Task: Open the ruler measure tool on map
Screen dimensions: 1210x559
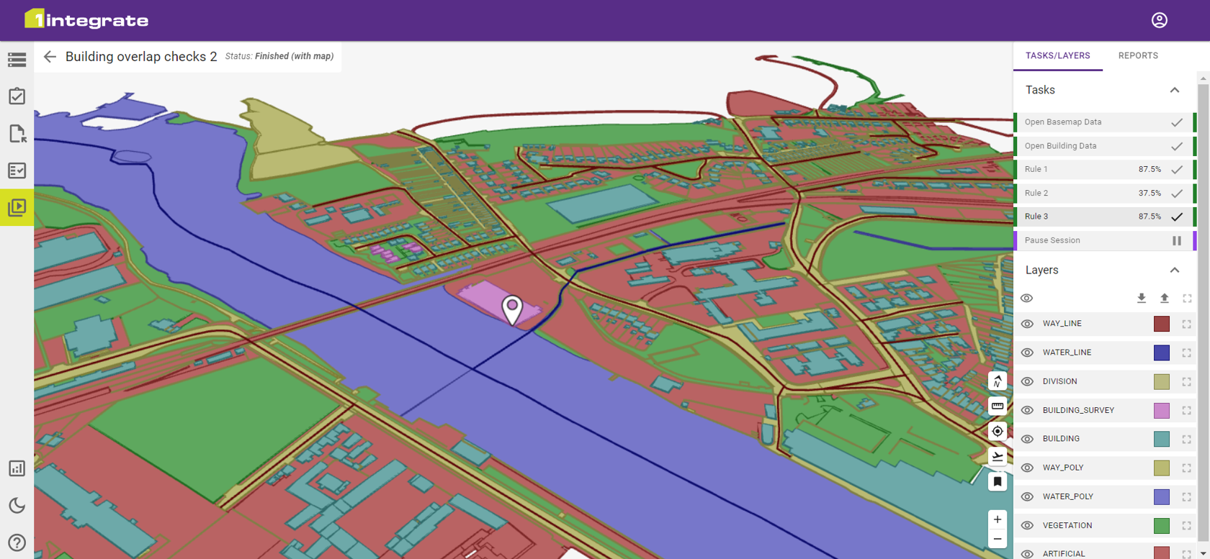Action: point(997,406)
